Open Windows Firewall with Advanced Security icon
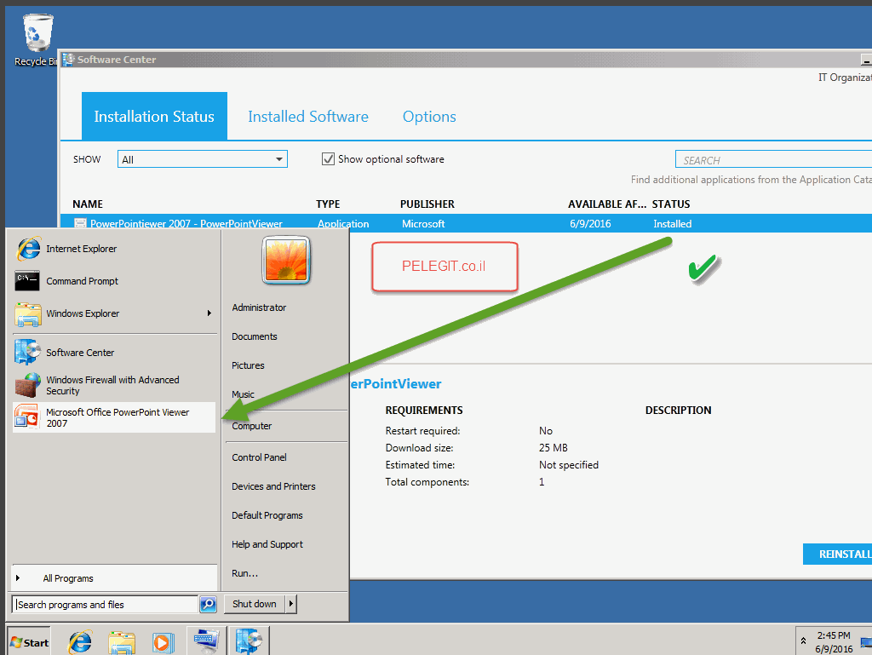Screen dimensions: 872x655 [28, 385]
